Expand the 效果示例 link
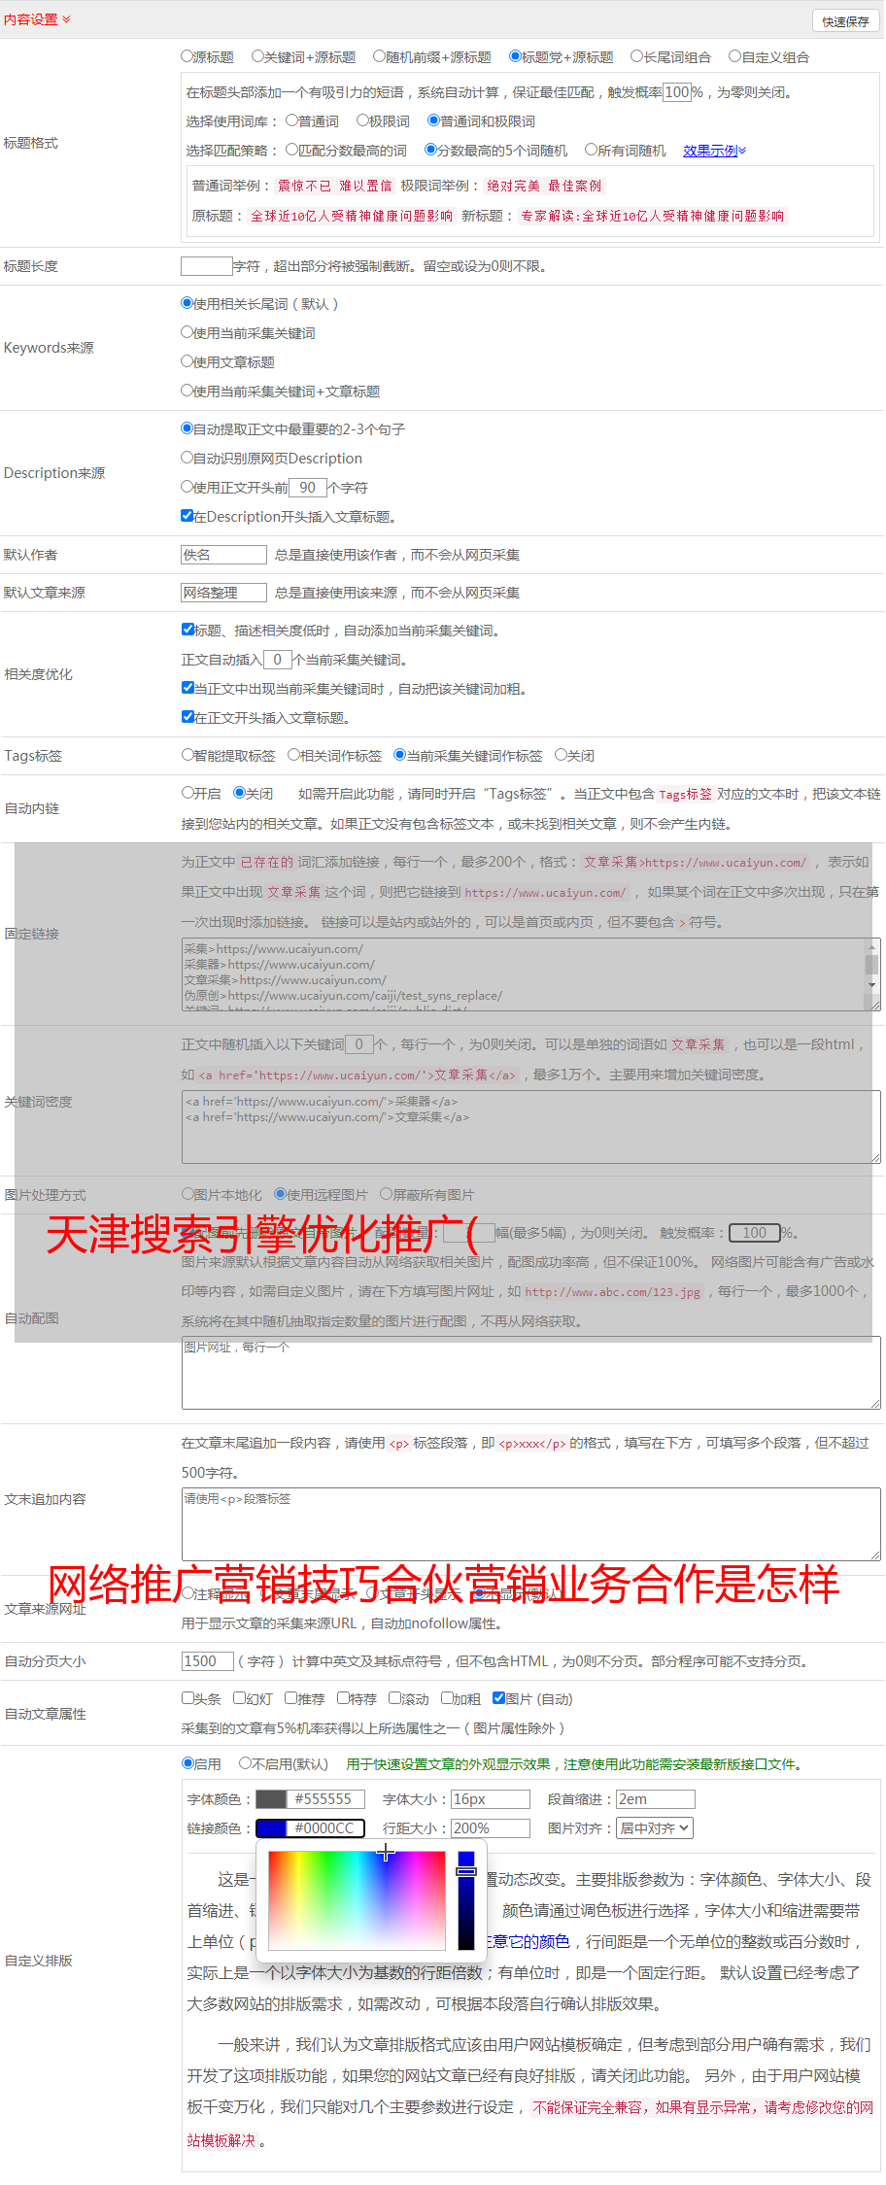 pos(714,151)
